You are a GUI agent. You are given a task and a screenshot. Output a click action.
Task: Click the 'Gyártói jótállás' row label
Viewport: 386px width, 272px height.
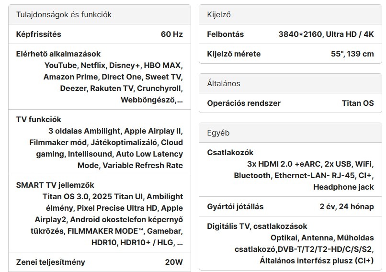tap(235, 207)
